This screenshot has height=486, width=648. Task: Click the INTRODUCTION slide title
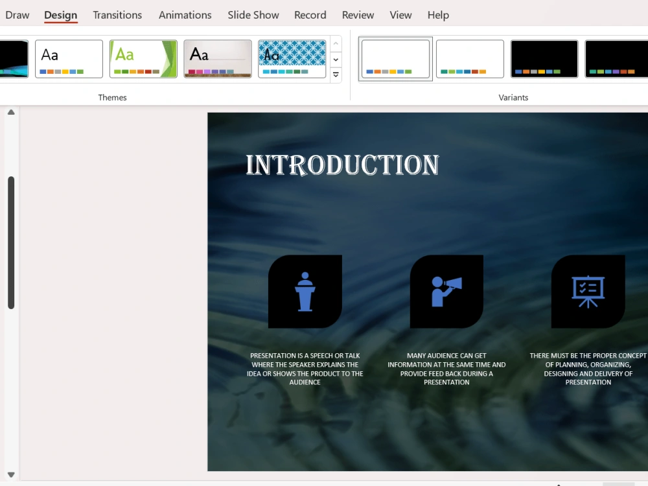[342, 165]
